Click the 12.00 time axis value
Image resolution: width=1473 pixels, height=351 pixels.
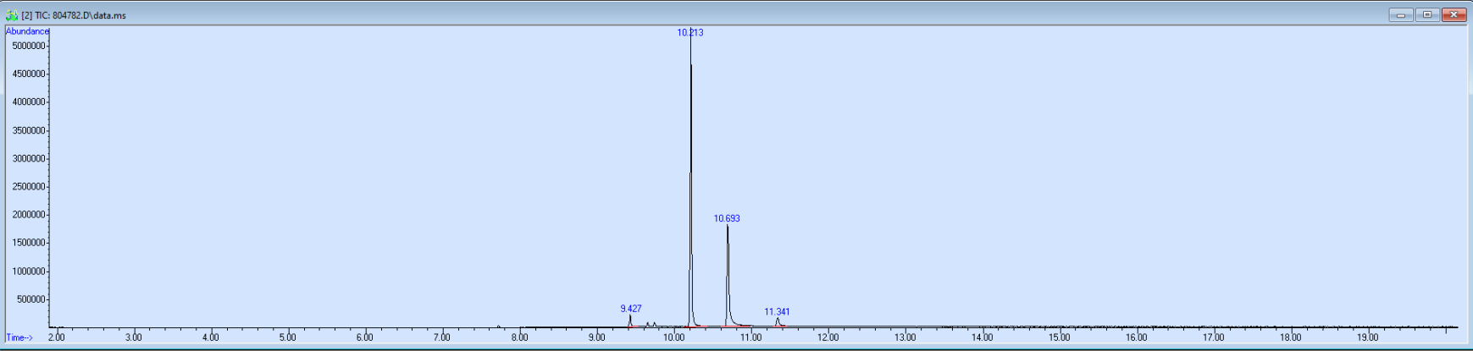tap(828, 337)
